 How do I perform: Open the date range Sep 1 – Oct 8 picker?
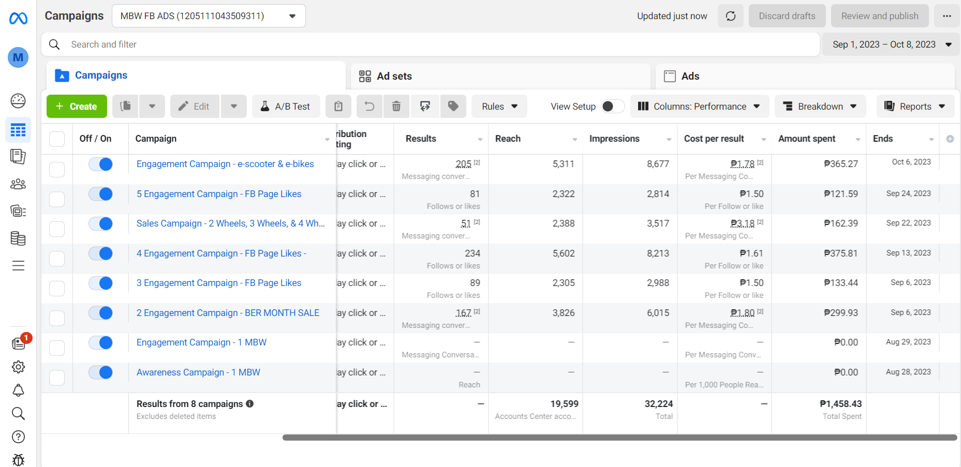[x=892, y=44]
